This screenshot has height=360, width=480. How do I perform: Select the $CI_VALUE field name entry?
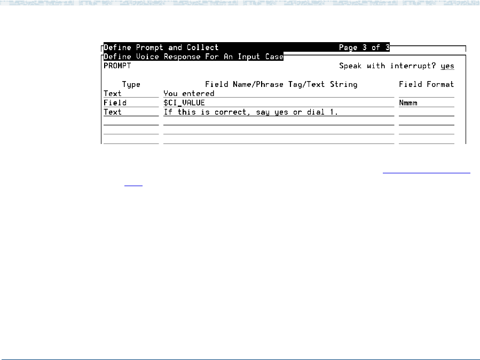point(279,103)
